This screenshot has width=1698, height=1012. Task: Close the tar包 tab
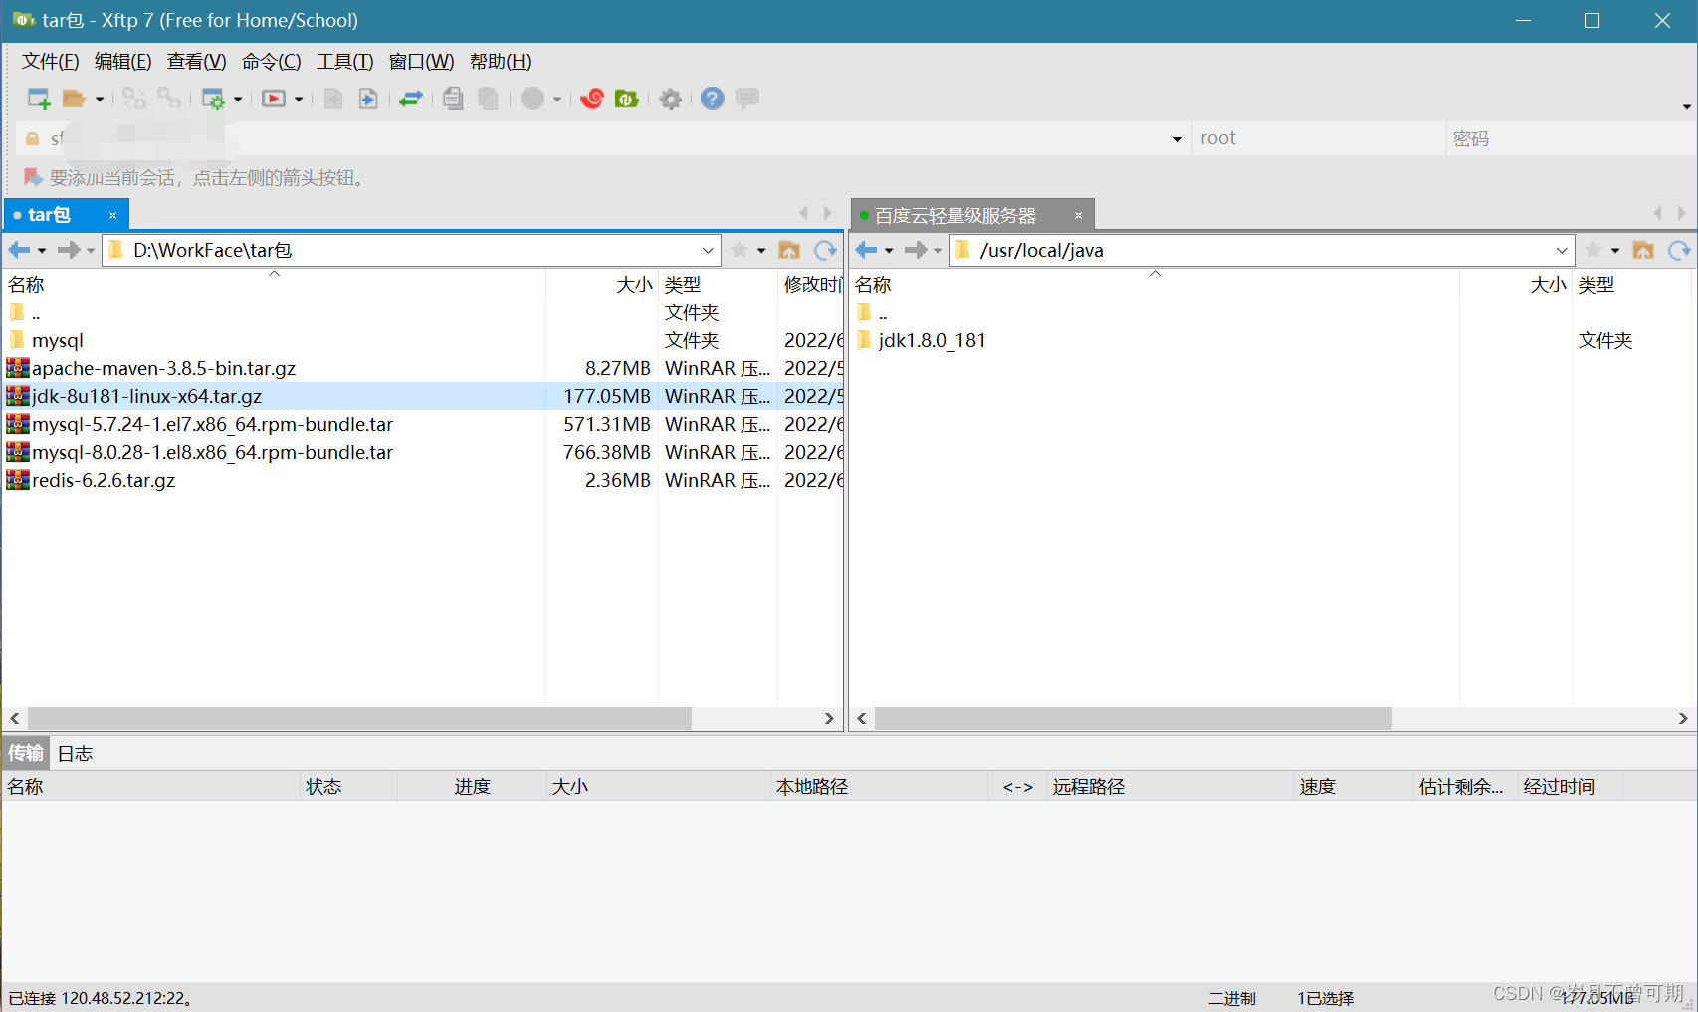click(113, 215)
